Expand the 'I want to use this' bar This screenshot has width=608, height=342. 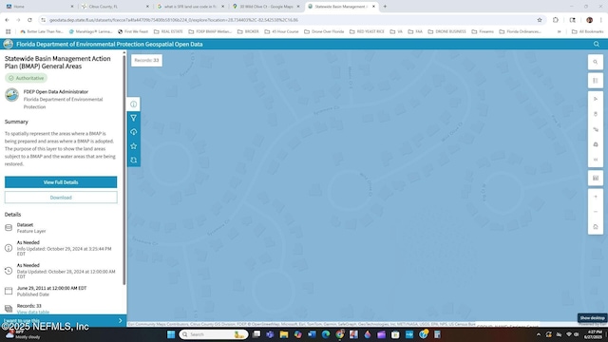64,321
